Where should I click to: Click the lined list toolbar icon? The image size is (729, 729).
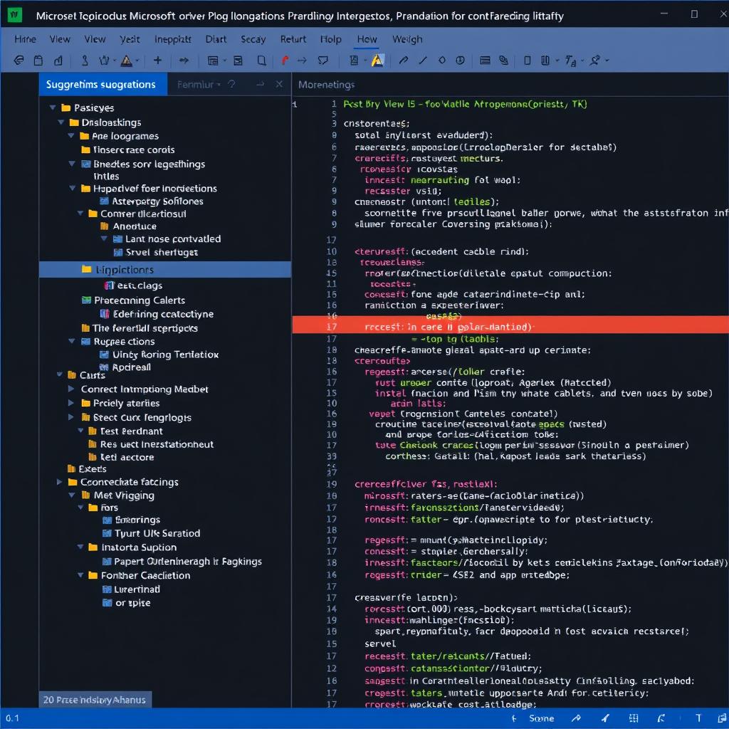click(485, 60)
